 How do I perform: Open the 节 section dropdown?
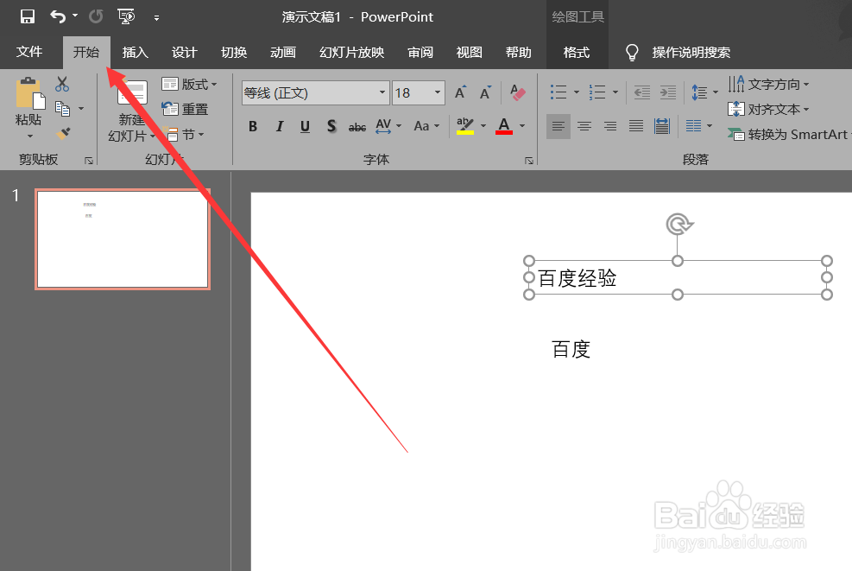point(184,134)
